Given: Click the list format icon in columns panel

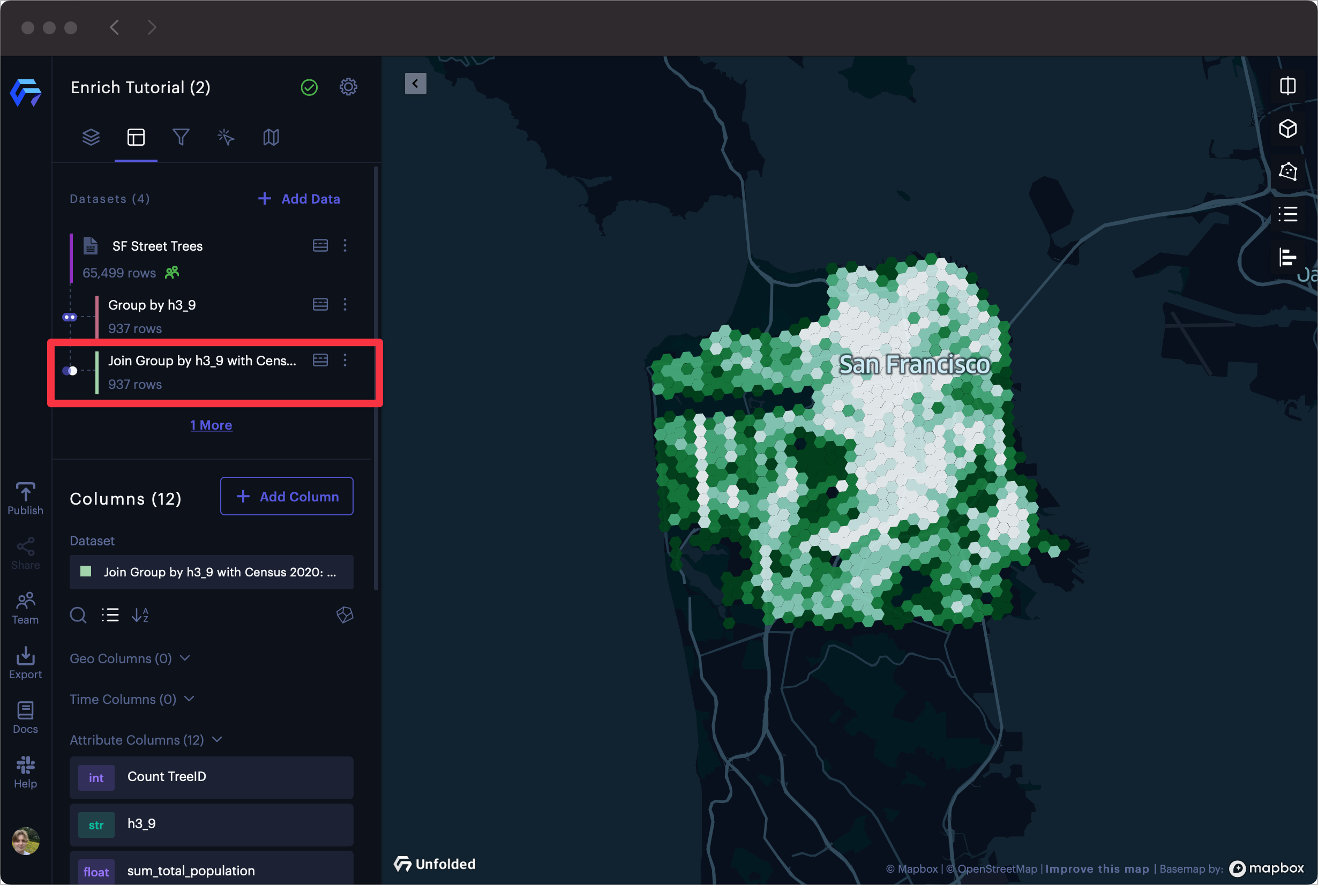Looking at the screenshot, I should click(110, 616).
